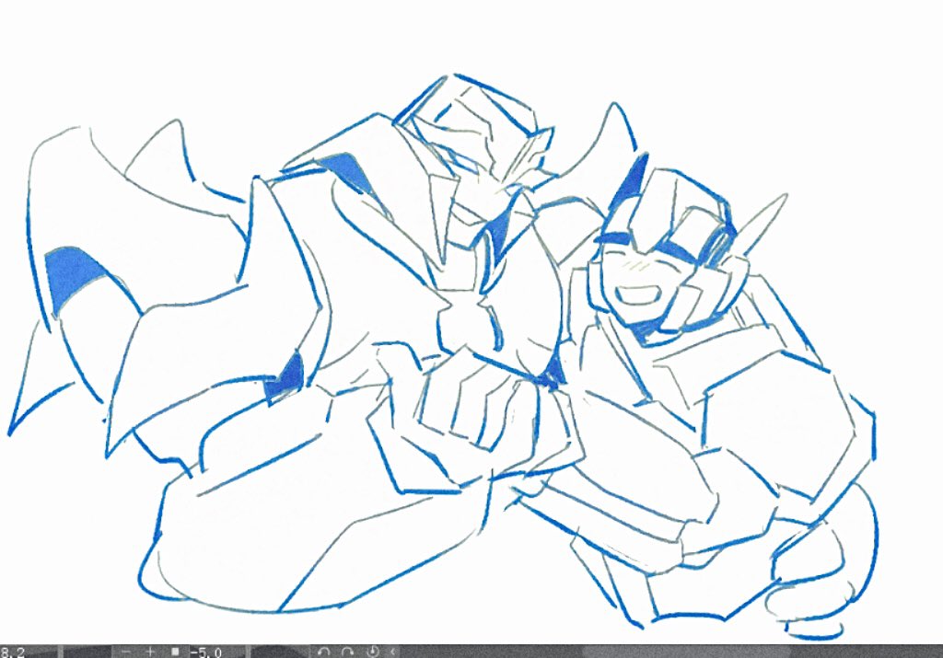Click the zoom in plus button
Image resolution: width=943 pixels, height=658 pixels.
pos(150,652)
